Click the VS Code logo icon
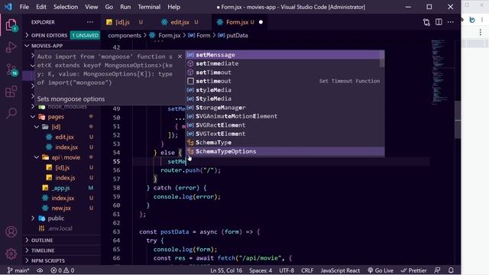 (x=8, y=7)
